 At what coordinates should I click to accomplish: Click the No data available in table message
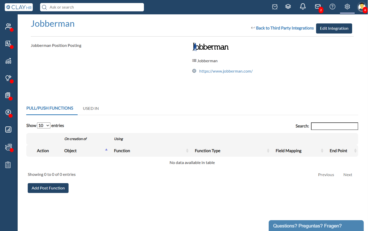point(192,163)
